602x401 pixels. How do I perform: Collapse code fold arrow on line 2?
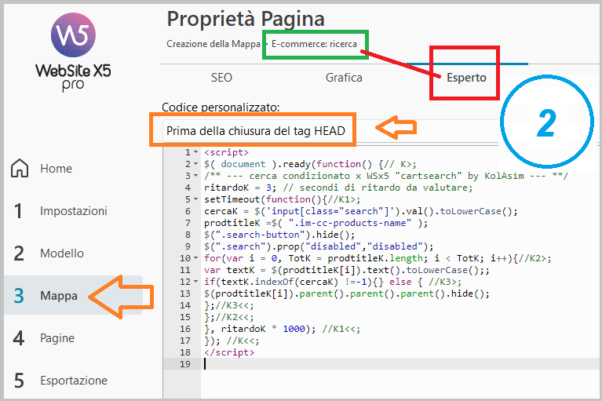(x=195, y=164)
